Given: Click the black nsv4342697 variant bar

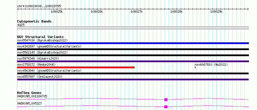Looking at the screenshot, I should click(133, 49).
